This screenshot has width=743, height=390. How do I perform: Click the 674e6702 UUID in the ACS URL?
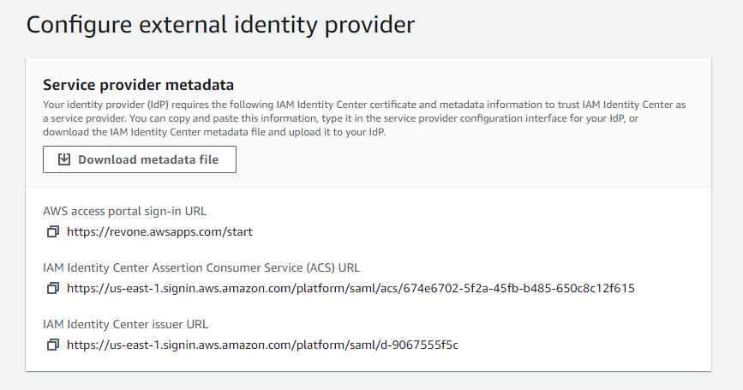[518, 288]
